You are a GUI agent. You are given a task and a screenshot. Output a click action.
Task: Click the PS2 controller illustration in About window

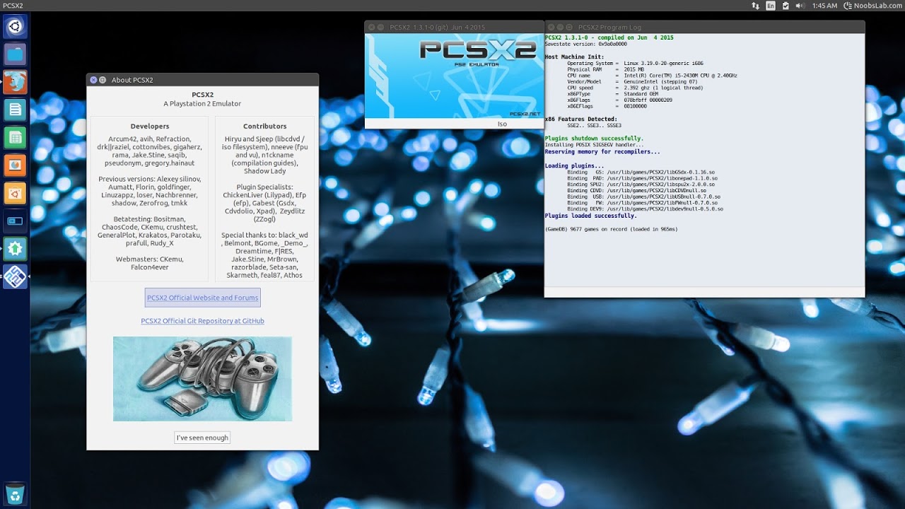click(202, 378)
